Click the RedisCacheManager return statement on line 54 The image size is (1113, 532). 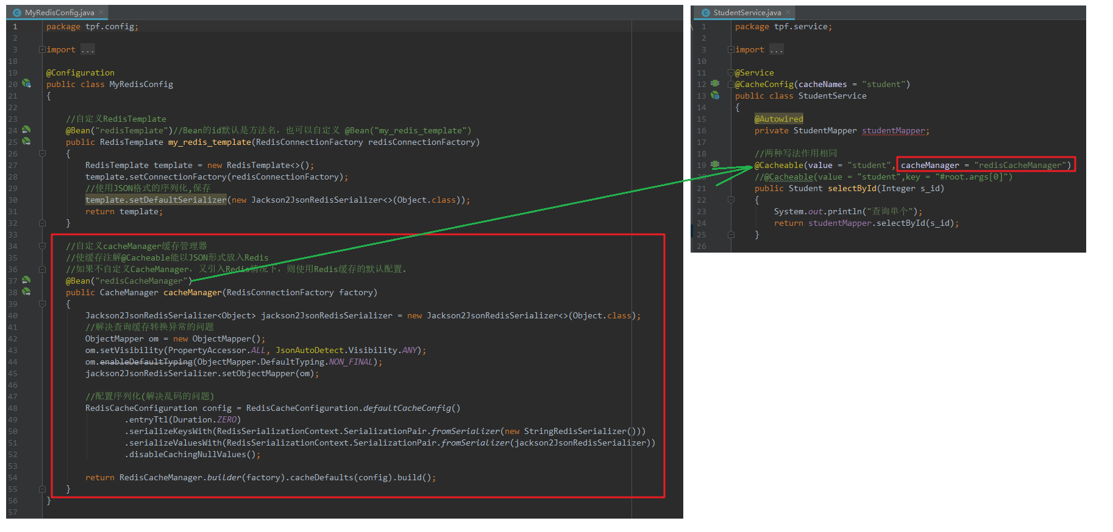click(x=261, y=477)
